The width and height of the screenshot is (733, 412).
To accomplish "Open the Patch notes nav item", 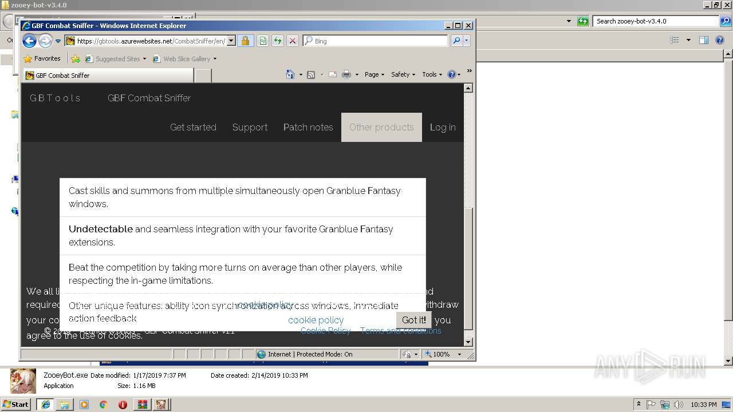I will [308, 127].
